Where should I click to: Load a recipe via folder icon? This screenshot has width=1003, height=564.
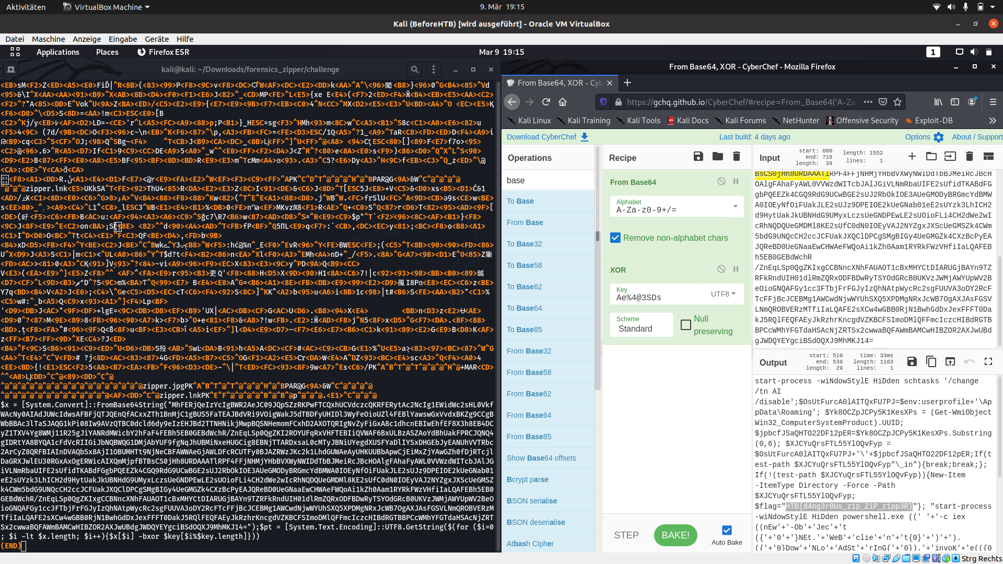tap(717, 156)
